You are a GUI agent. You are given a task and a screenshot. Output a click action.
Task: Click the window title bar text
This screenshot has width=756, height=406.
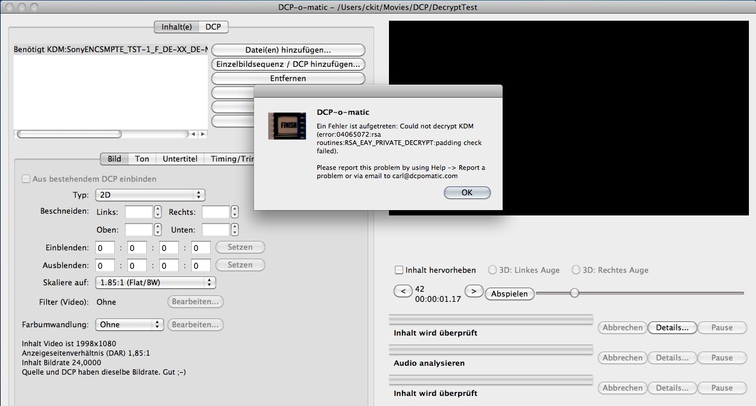pos(377,7)
